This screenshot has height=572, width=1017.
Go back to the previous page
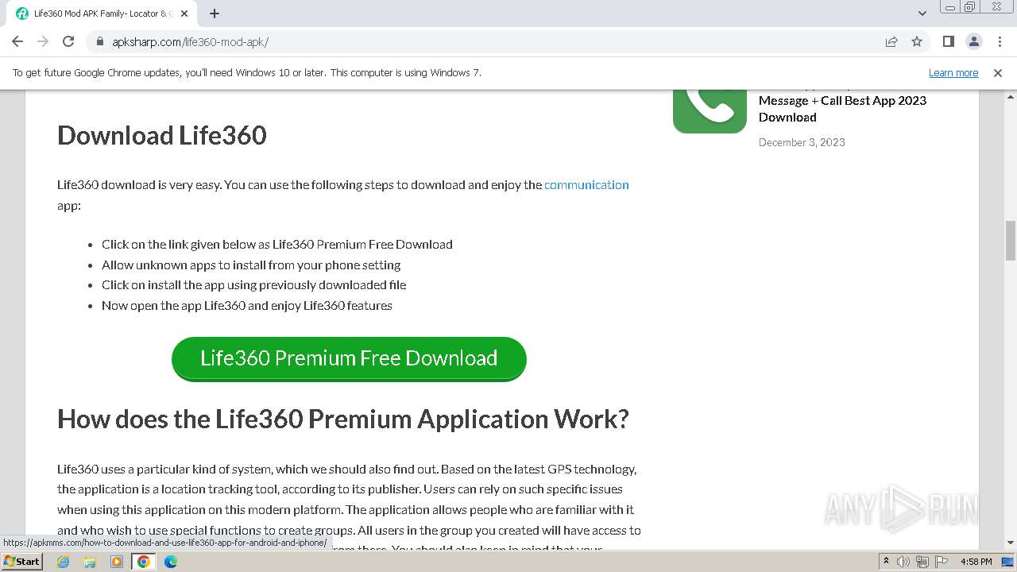17,41
